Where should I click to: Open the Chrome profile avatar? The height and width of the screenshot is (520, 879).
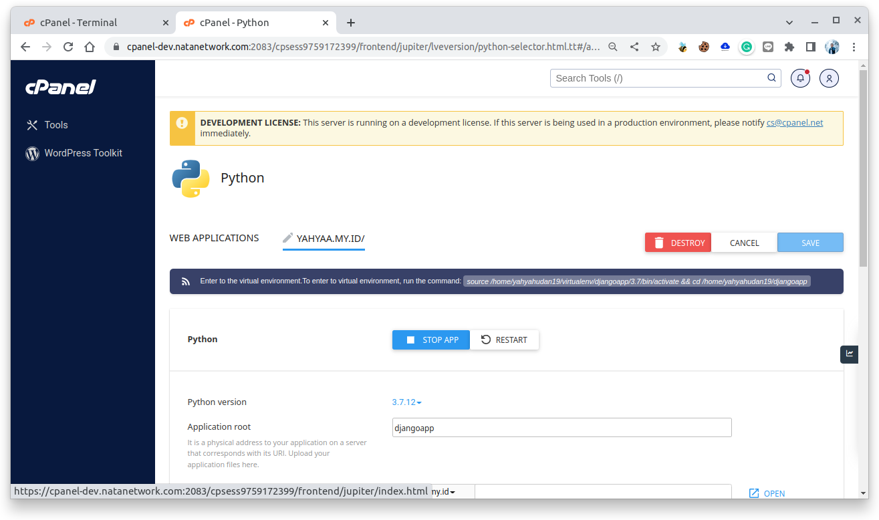[832, 47]
